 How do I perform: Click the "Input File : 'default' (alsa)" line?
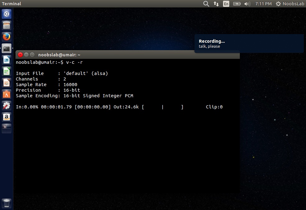[x=62, y=73]
